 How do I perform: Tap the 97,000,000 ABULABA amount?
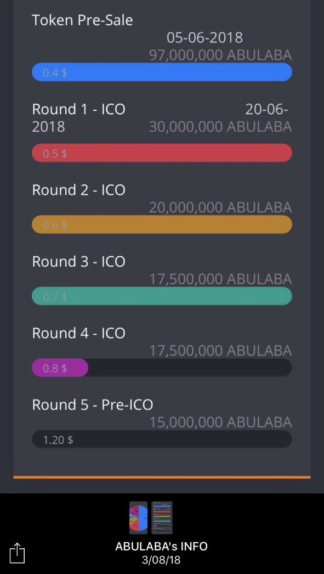pos(220,55)
